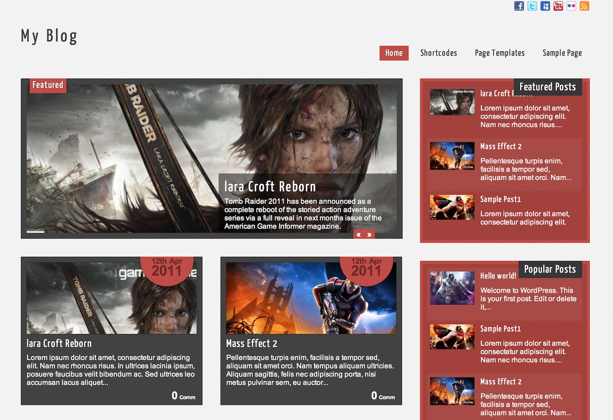Click the My Blog site title
The width and height of the screenshot is (613, 420).
(x=49, y=36)
